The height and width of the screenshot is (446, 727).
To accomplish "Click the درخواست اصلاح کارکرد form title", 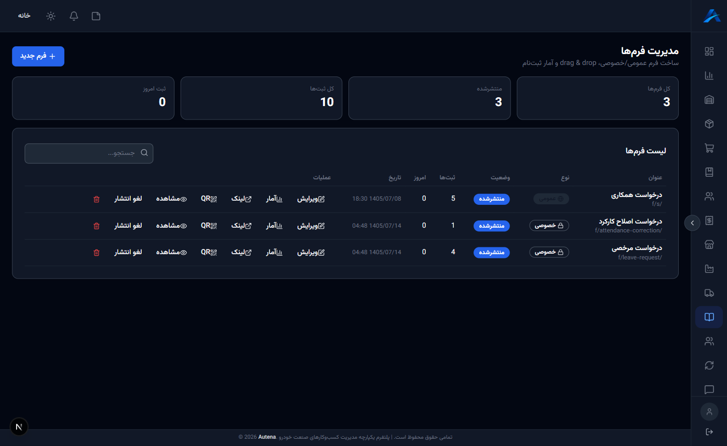I will [x=630, y=221].
